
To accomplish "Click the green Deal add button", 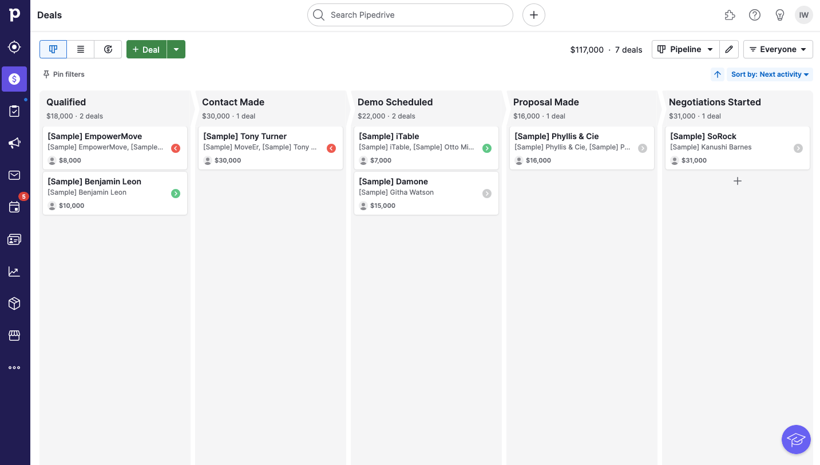I will (x=146, y=49).
